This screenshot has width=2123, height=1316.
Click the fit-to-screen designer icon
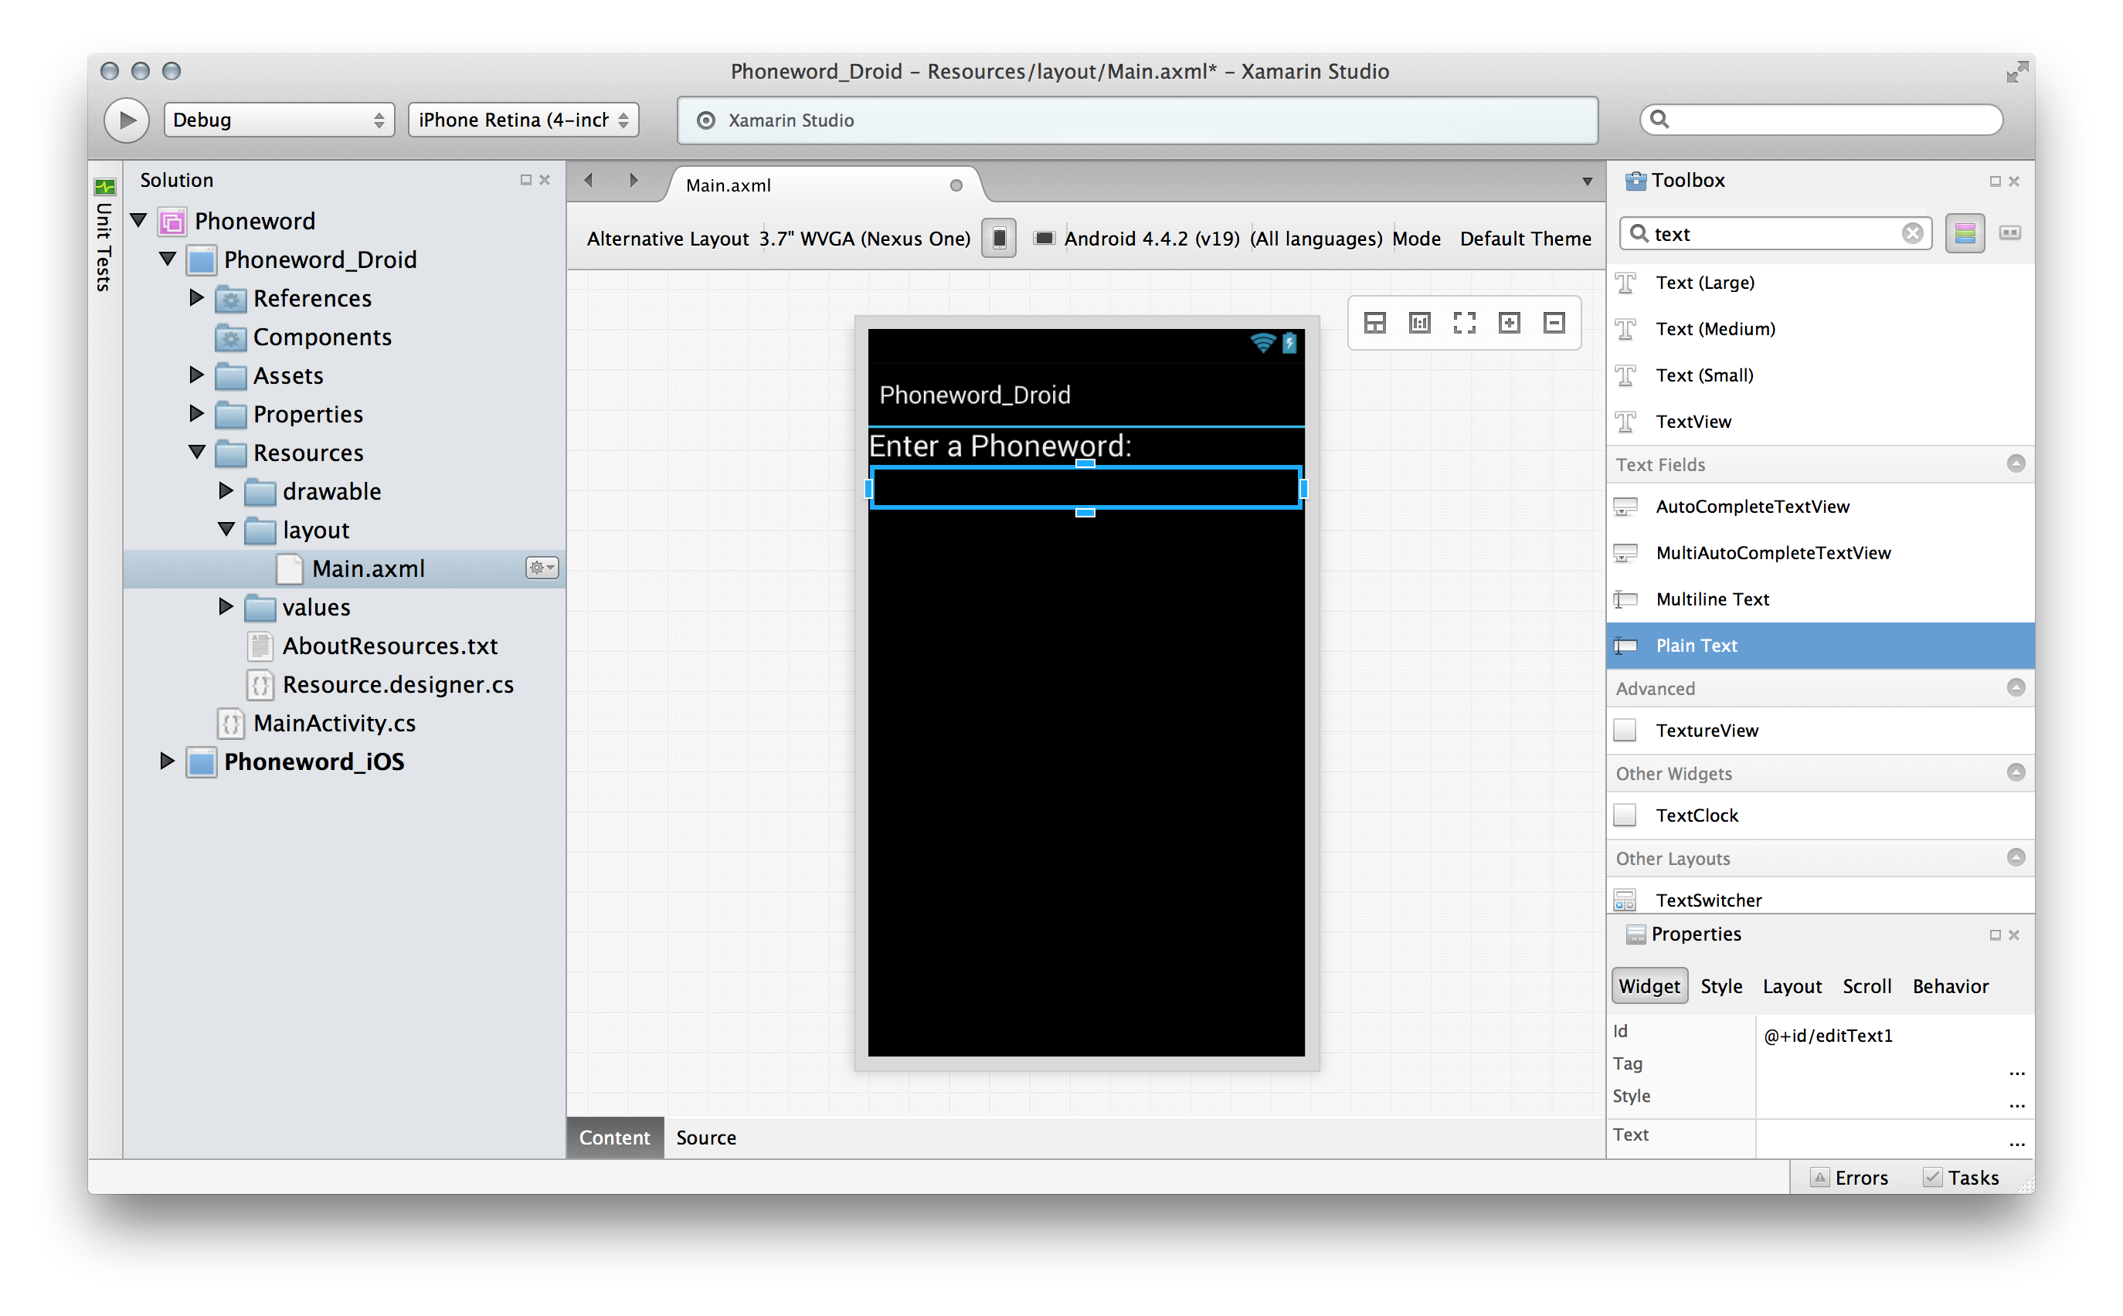(x=1464, y=323)
